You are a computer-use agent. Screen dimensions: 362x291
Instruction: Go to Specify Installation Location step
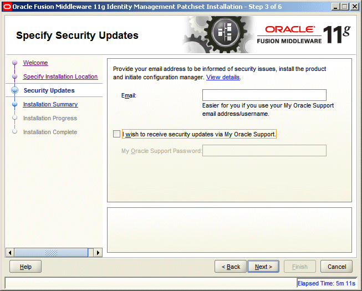pyautogui.click(x=60, y=77)
